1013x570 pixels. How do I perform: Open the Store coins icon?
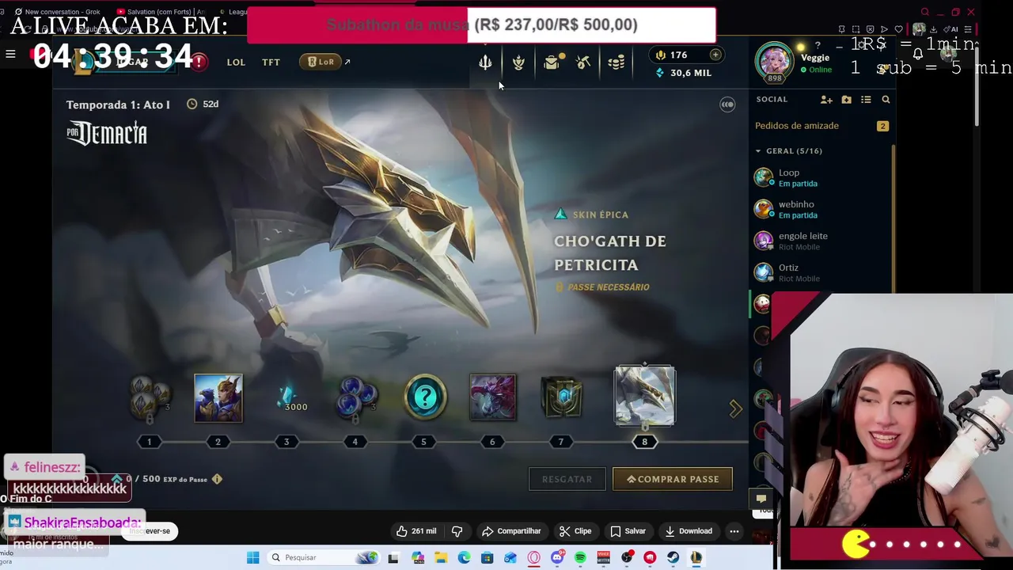point(617,63)
